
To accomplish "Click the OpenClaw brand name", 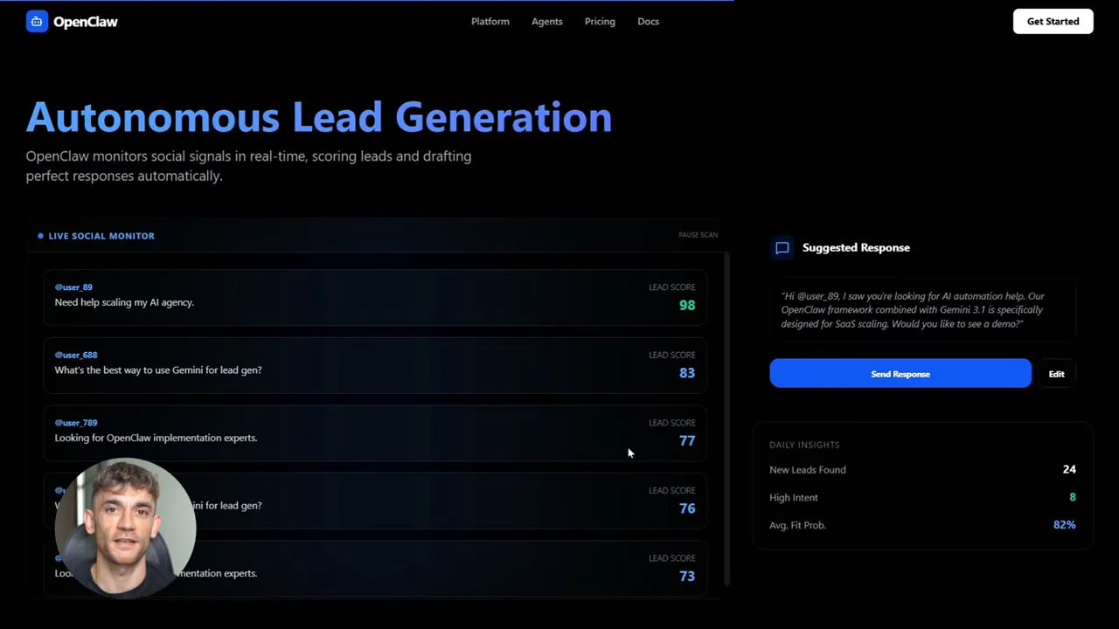I will point(86,22).
